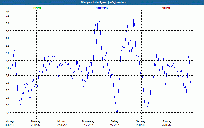
Task: Click the 2,5 y-axis value
Action: tap(8, 90)
